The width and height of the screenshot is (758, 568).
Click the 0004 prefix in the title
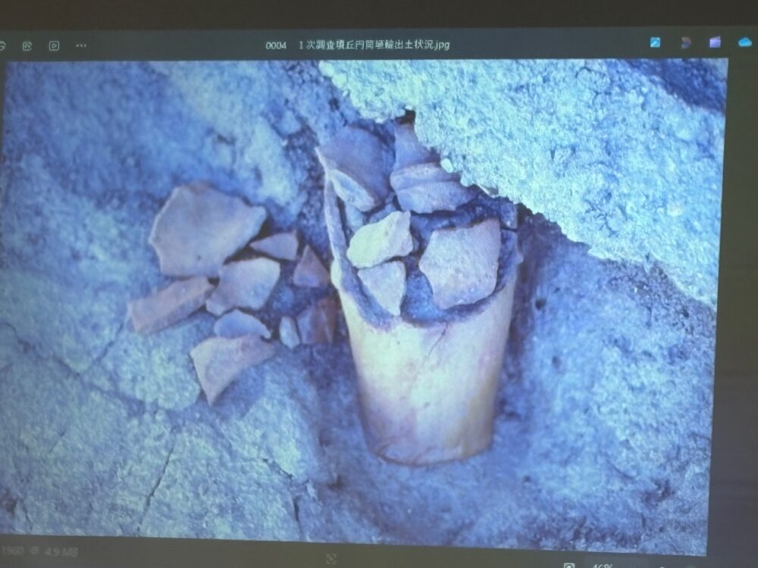(x=275, y=45)
